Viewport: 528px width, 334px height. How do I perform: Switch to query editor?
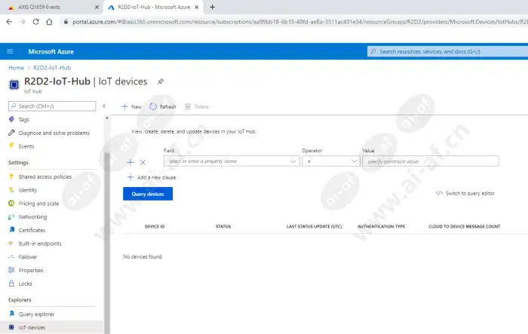point(465,193)
